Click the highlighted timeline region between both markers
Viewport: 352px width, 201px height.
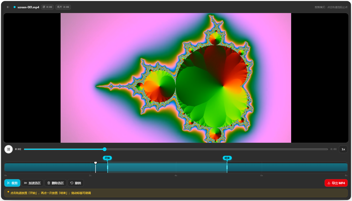(x=167, y=167)
